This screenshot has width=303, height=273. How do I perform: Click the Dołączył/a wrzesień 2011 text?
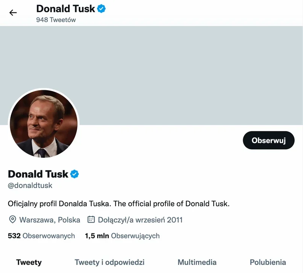point(140,220)
